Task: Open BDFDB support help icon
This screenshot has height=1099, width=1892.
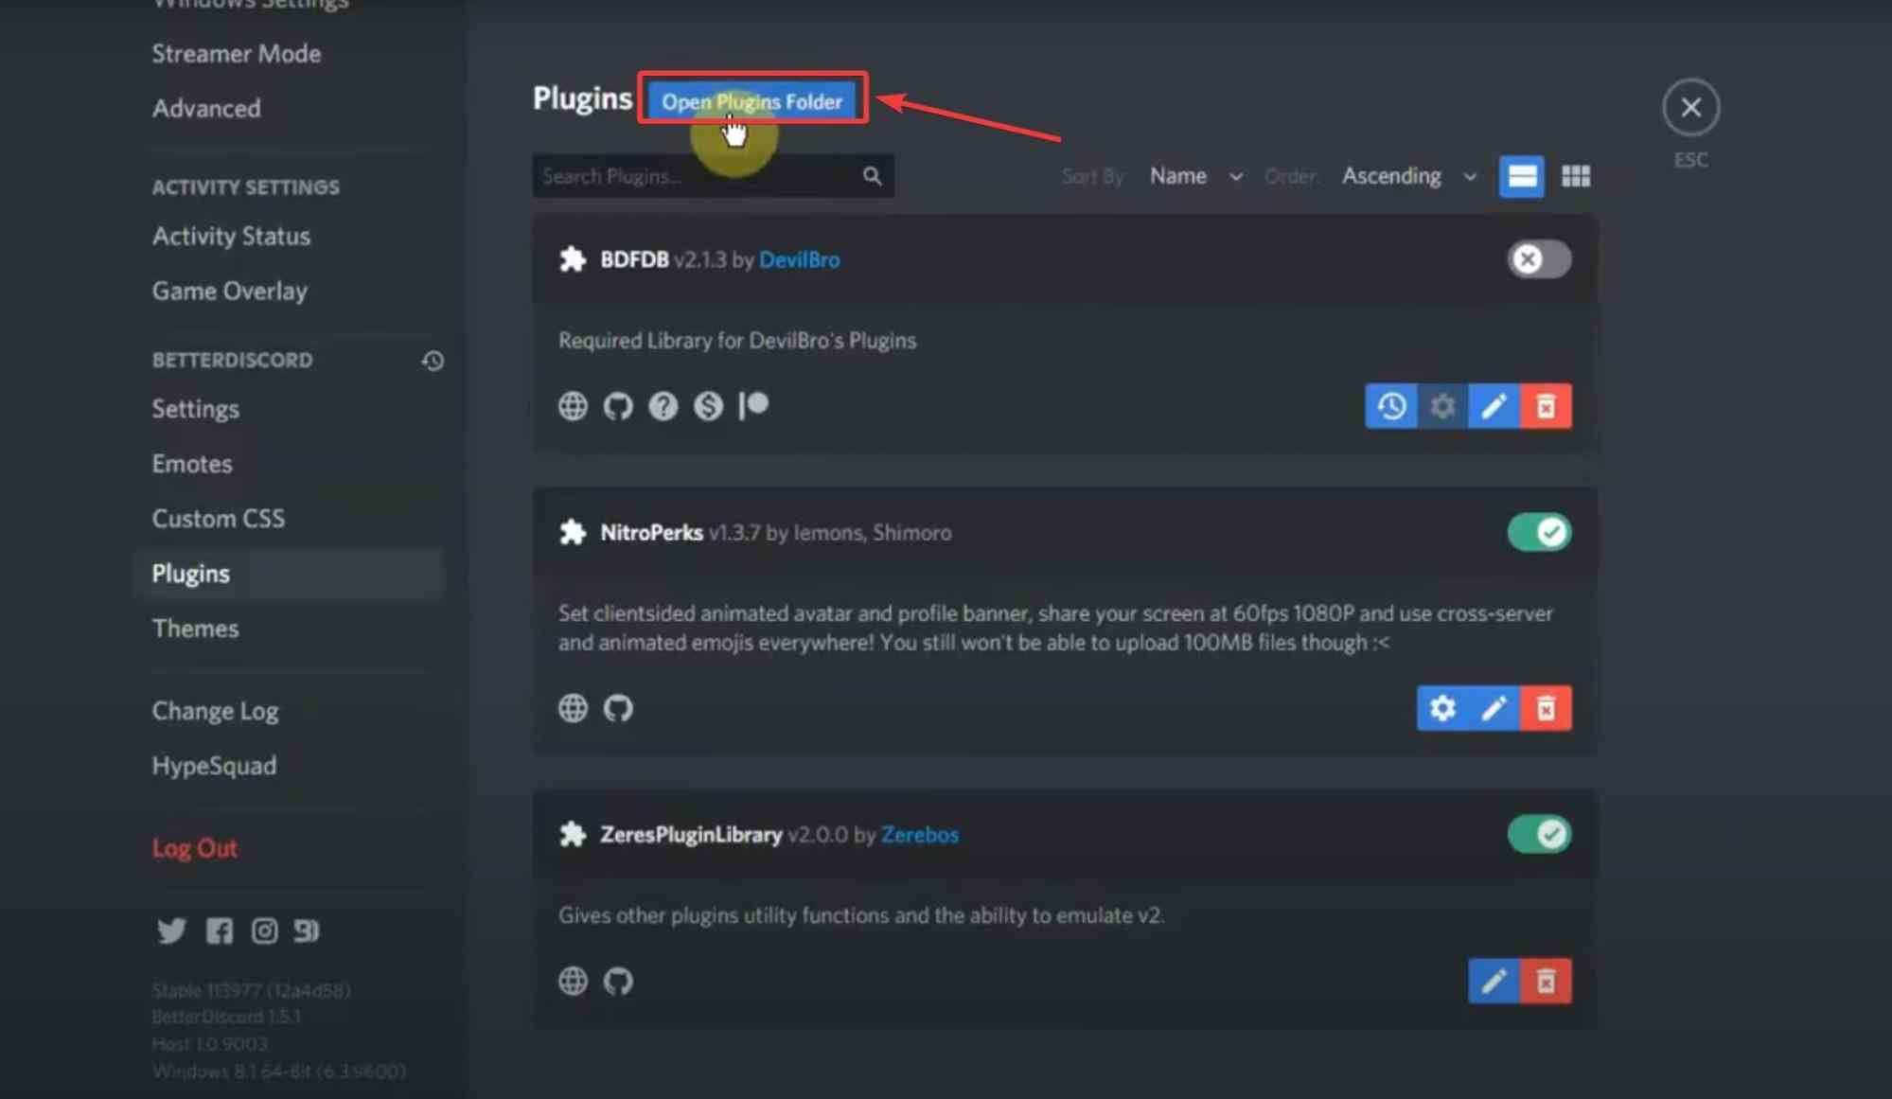Action: [663, 406]
